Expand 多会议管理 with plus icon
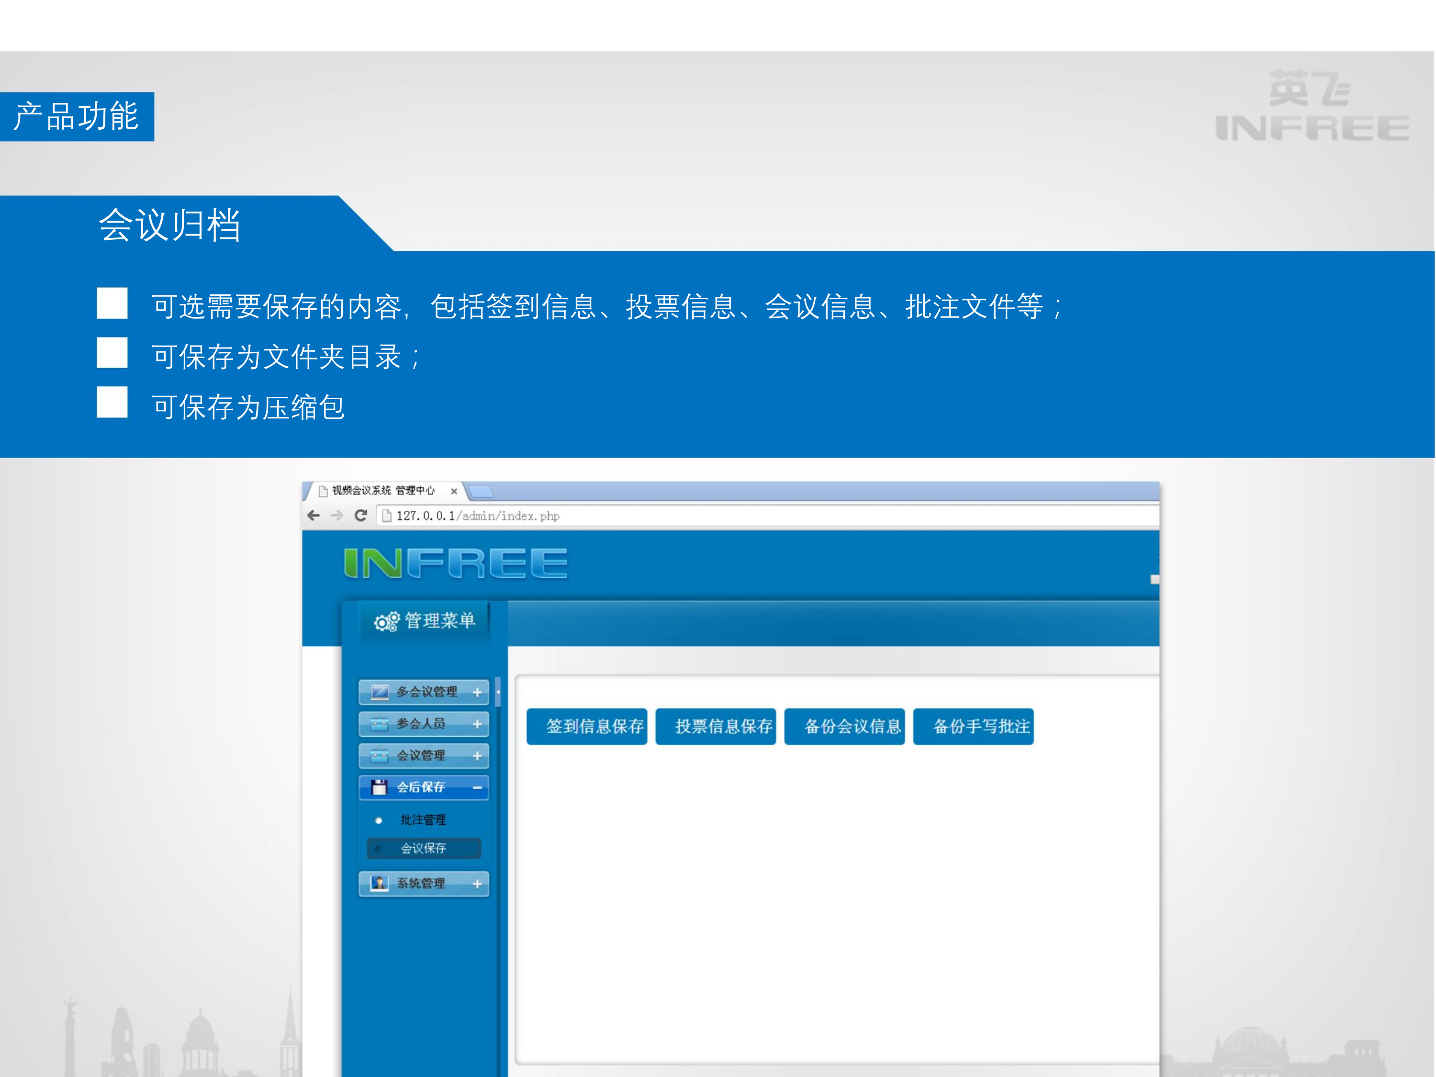The image size is (1436, 1077). click(477, 693)
